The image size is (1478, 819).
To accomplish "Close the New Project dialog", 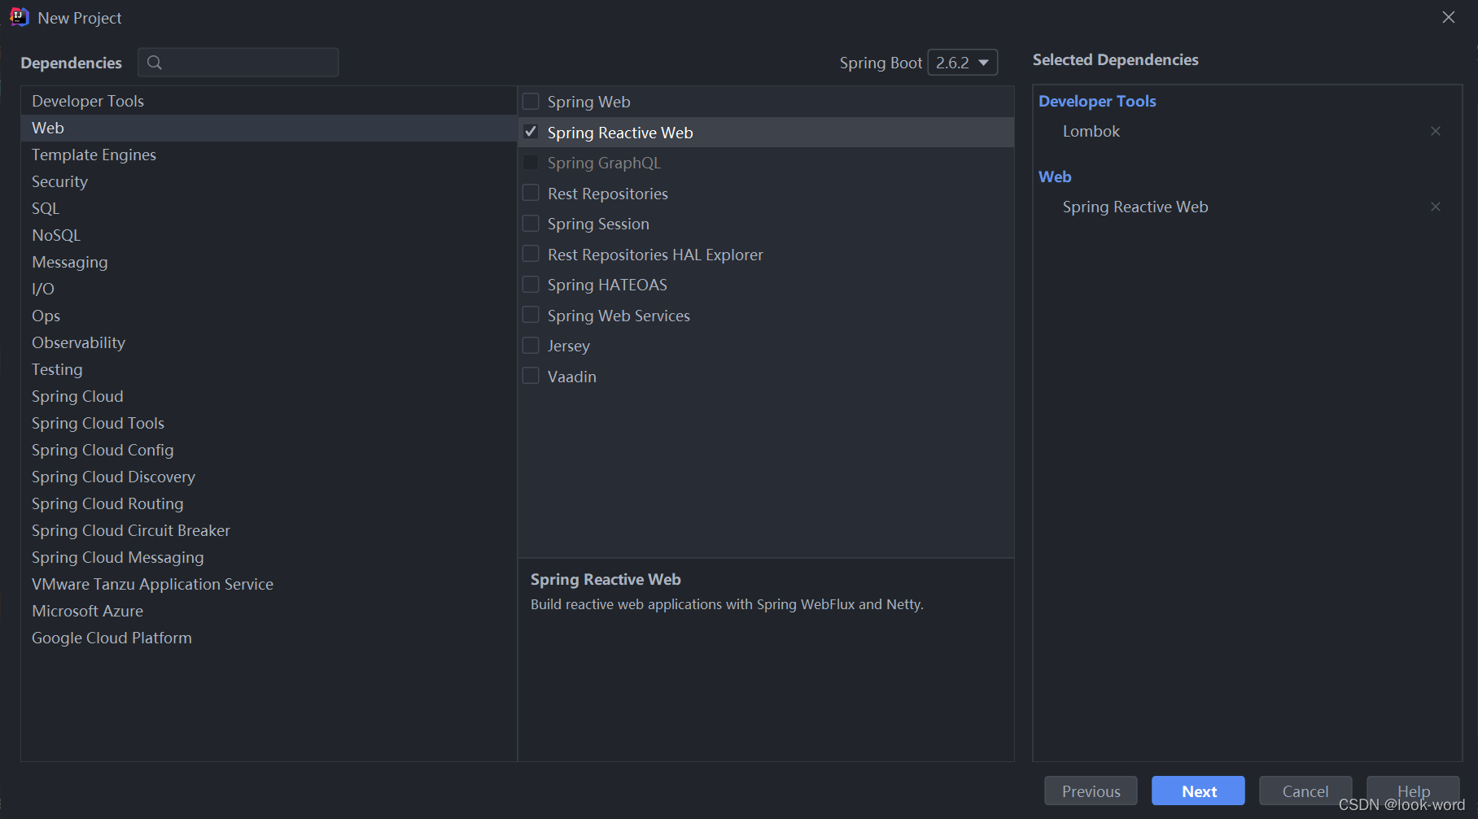I will pyautogui.click(x=1449, y=17).
